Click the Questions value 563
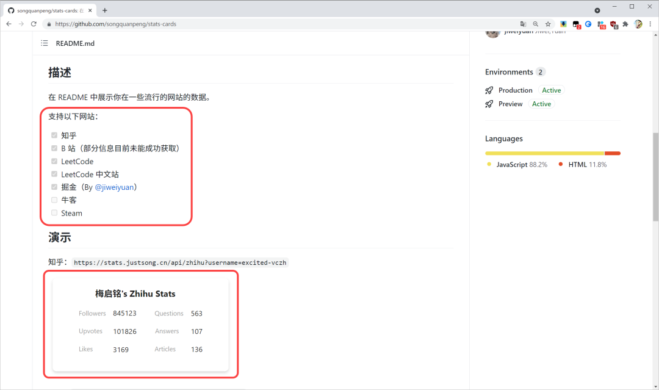Image resolution: width=659 pixels, height=390 pixels. (x=196, y=314)
